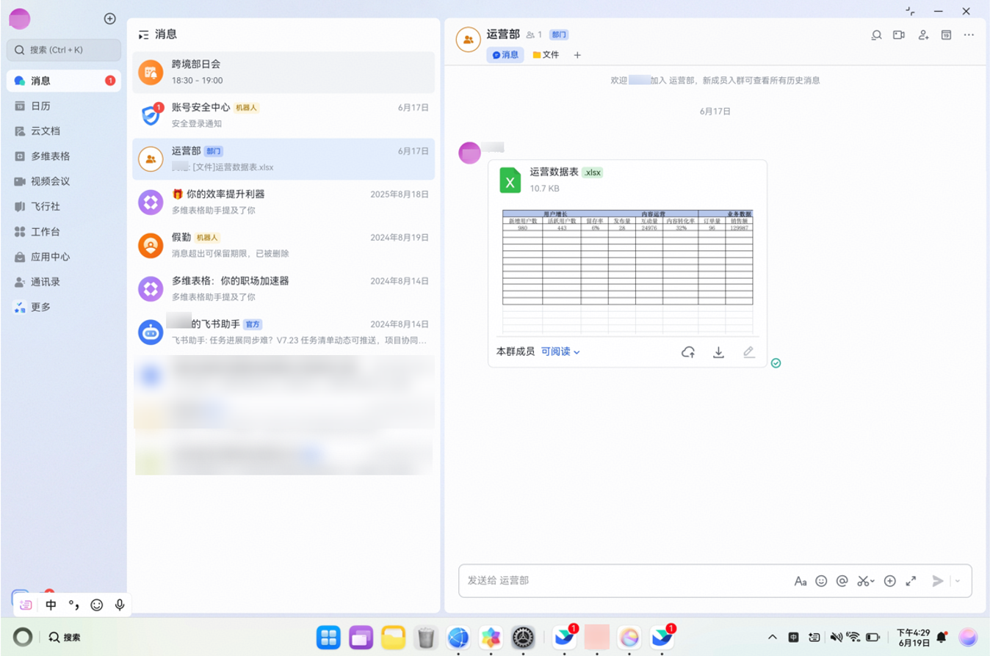This screenshot has height=656, width=990.
Task: Open the settings gear app in dock
Action: pos(523,638)
